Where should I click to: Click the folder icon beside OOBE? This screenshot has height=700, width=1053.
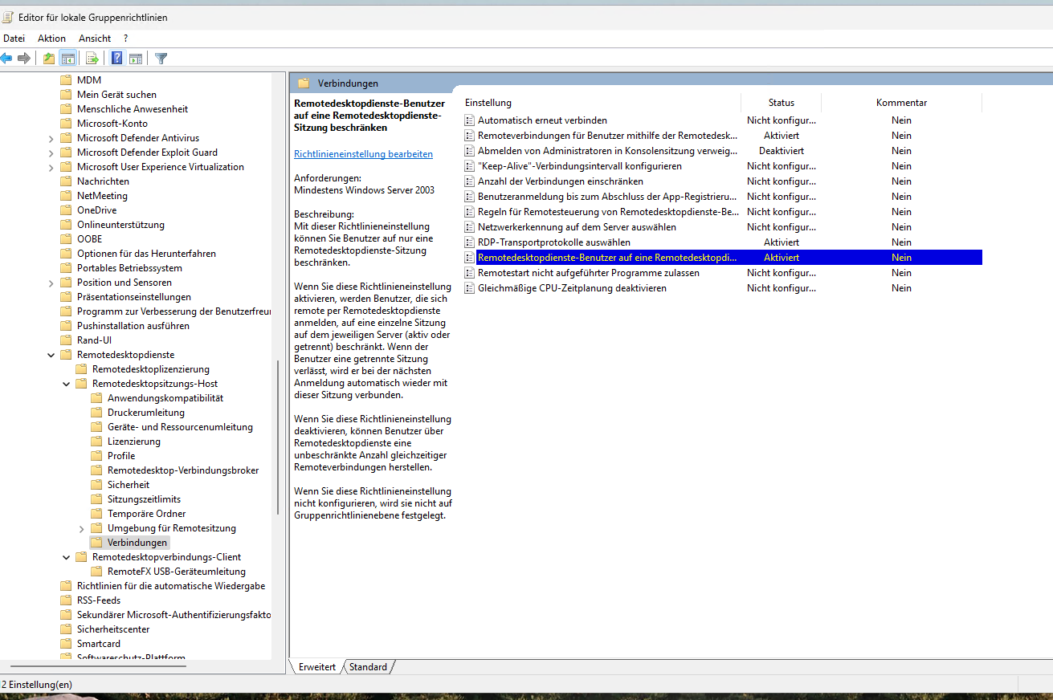(x=66, y=239)
